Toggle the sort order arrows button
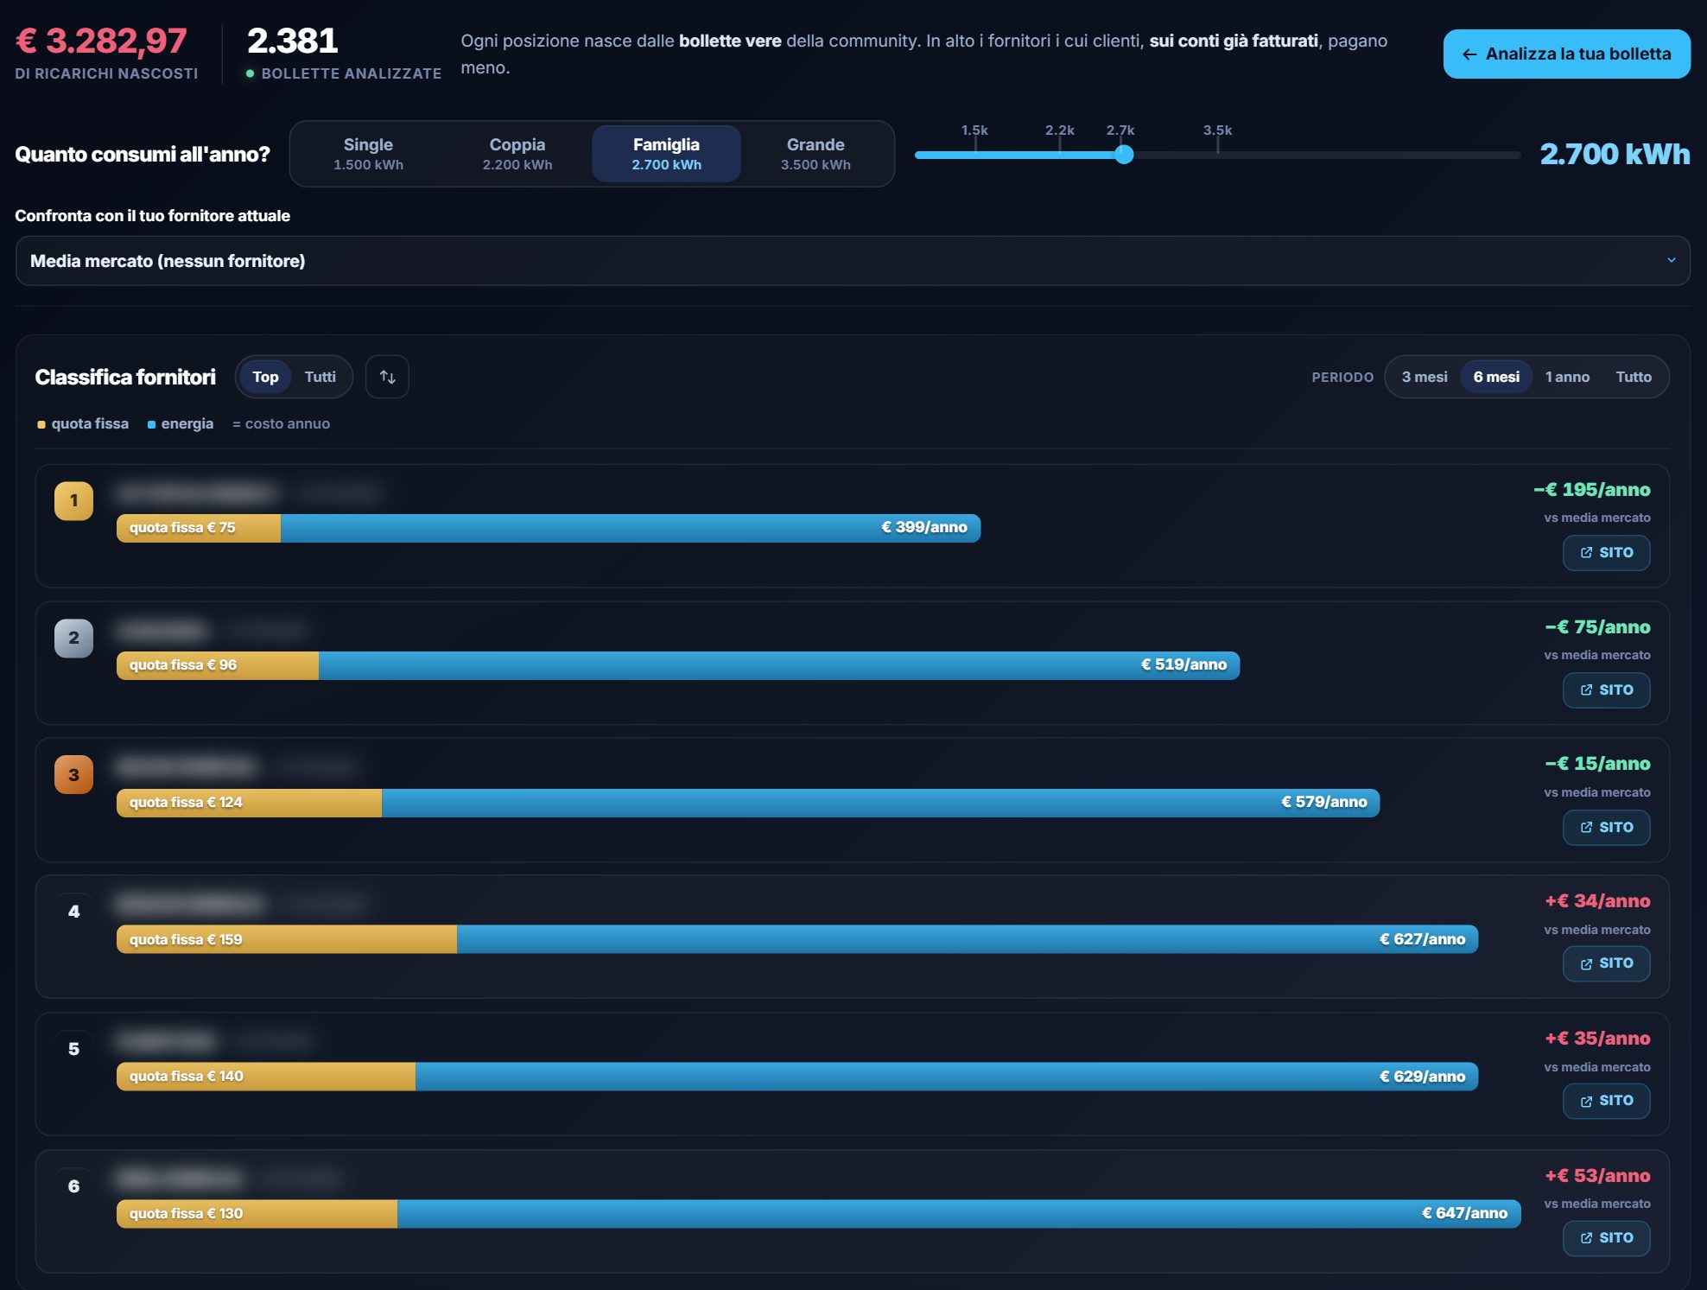This screenshot has height=1290, width=1707. click(x=387, y=377)
